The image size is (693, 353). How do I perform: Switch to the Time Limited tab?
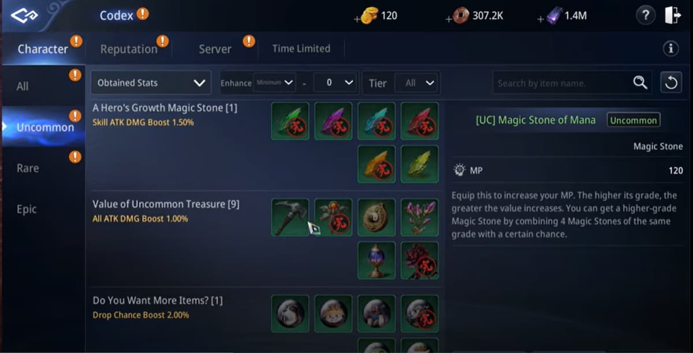[x=301, y=48]
